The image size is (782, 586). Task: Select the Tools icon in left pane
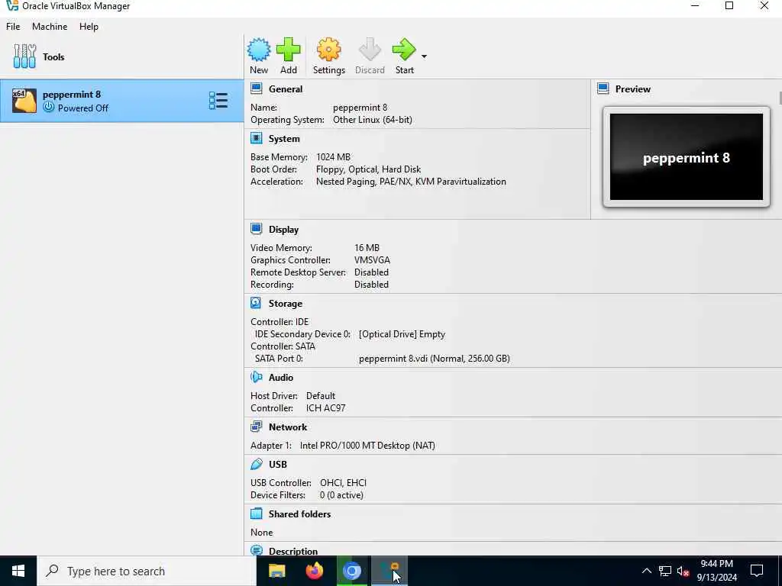tap(24, 56)
